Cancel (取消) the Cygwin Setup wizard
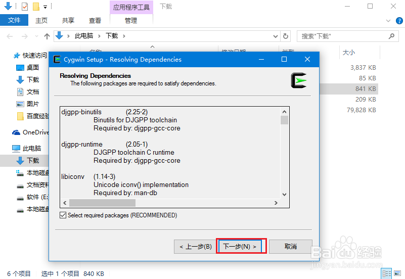This screenshot has height=279, width=405. (x=291, y=247)
